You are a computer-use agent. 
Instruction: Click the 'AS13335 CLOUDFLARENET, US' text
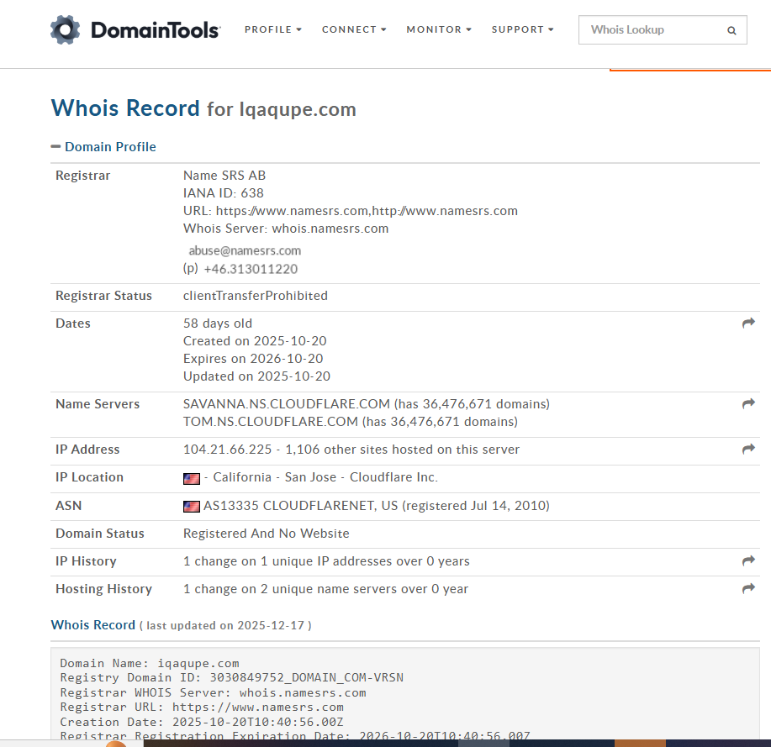click(300, 506)
